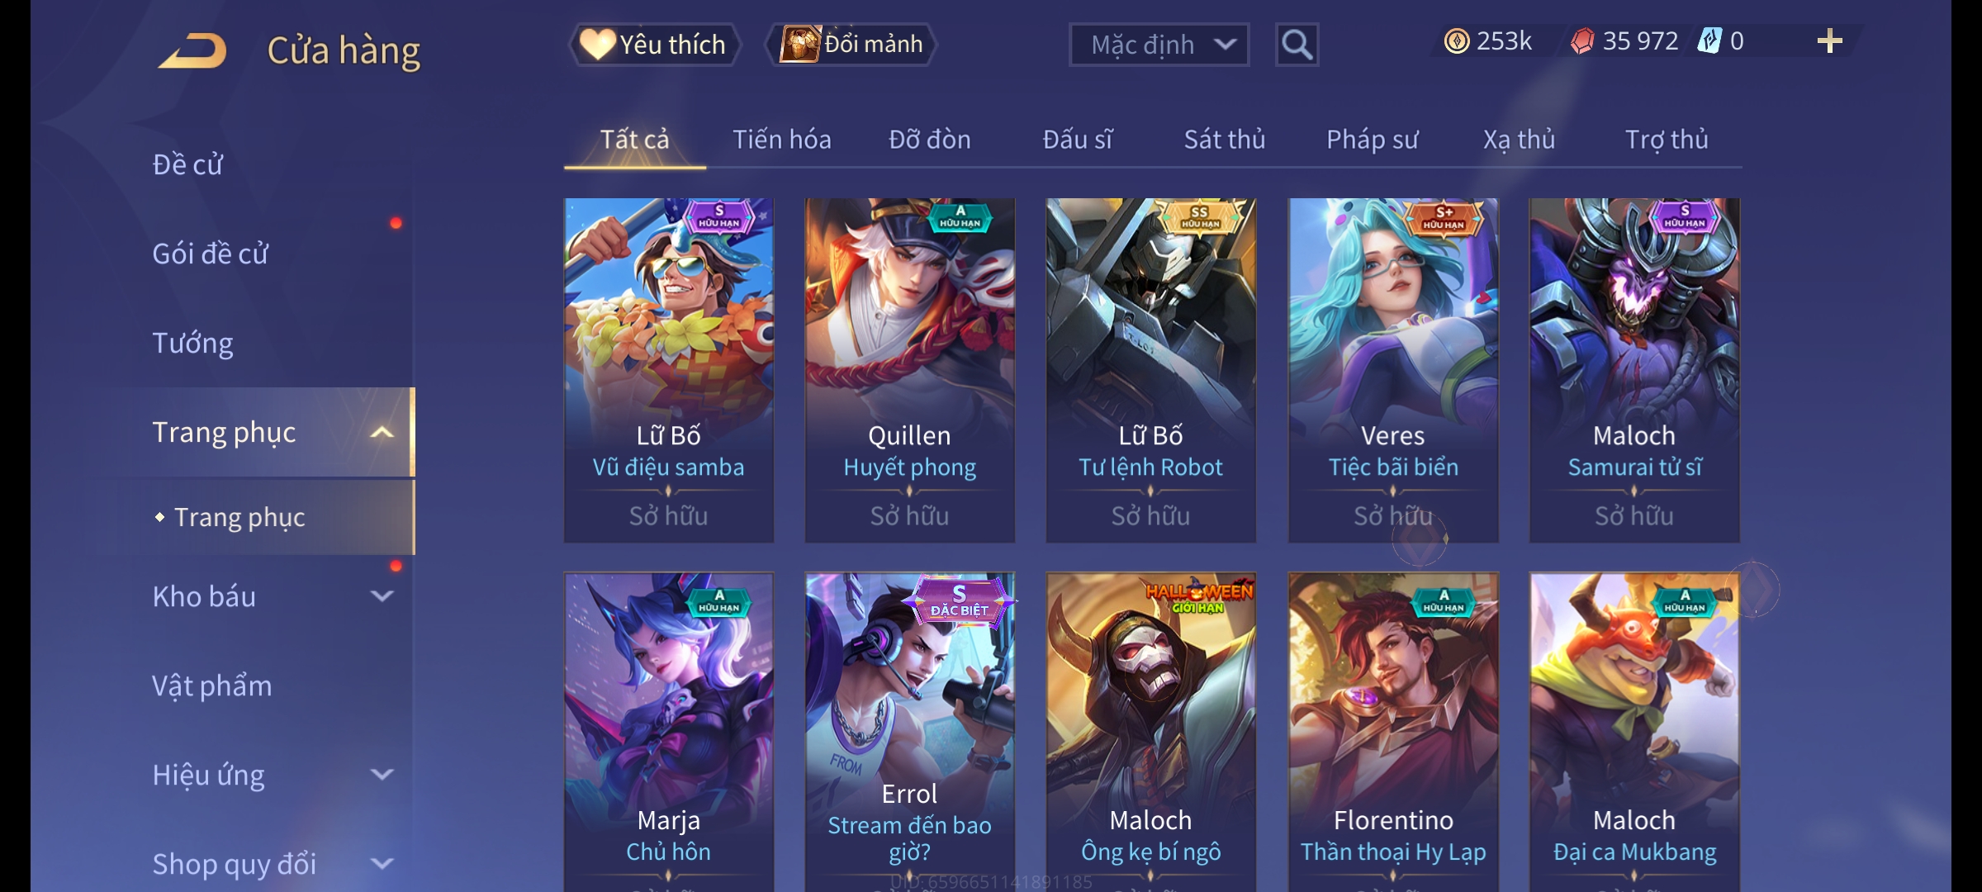
Task: Select the Tiến hóa tab
Action: pyautogui.click(x=782, y=140)
